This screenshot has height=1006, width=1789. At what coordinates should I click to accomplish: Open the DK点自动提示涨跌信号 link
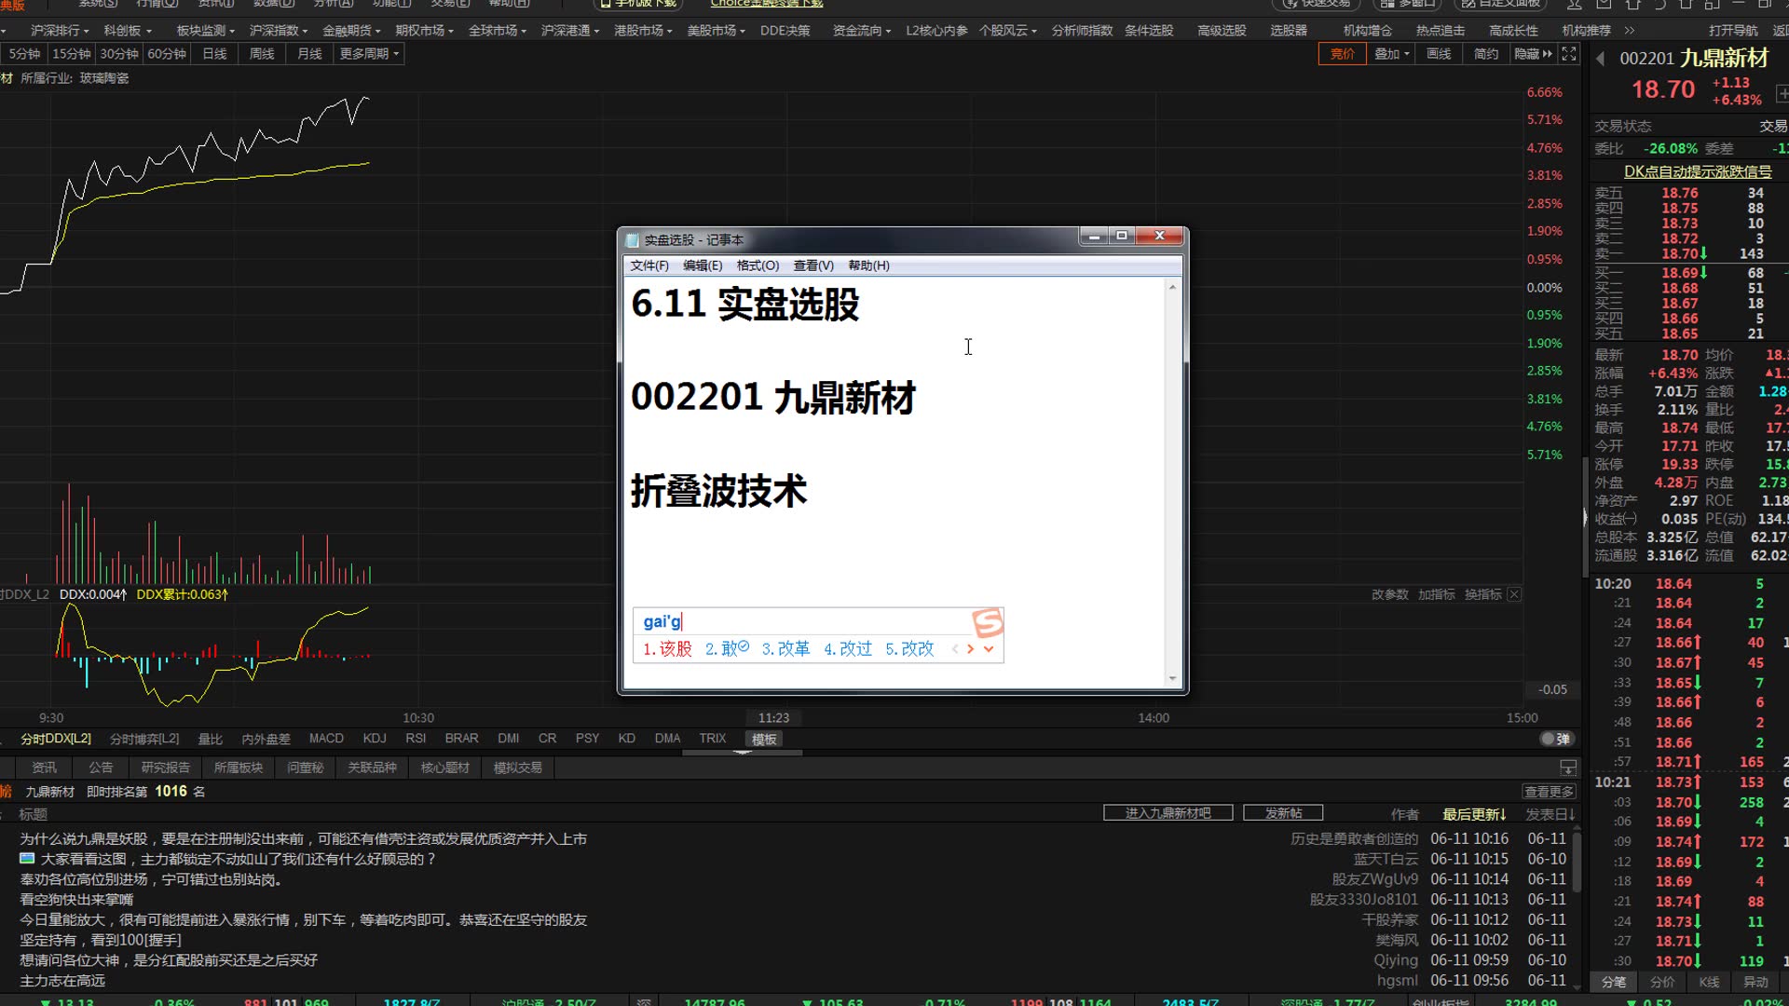click(1698, 171)
